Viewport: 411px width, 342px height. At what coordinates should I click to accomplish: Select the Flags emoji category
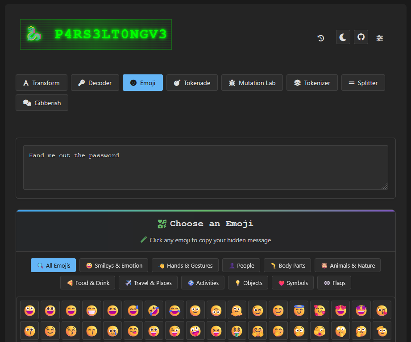(x=334, y=283)
